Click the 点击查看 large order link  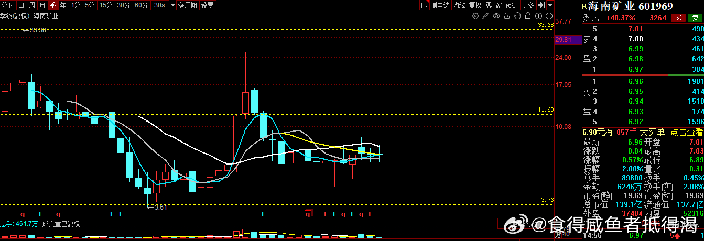(x=687, y=133)
